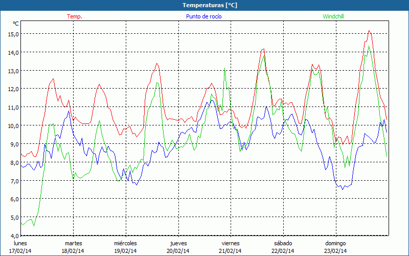The width and height of the screenshot is (409, 256).
Task: Select the red "Temp." legend label
Action: click(x=75, y=16)
